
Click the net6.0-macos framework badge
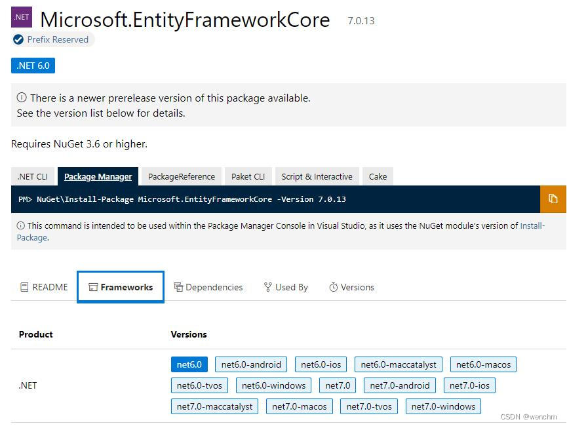(483, 364)
